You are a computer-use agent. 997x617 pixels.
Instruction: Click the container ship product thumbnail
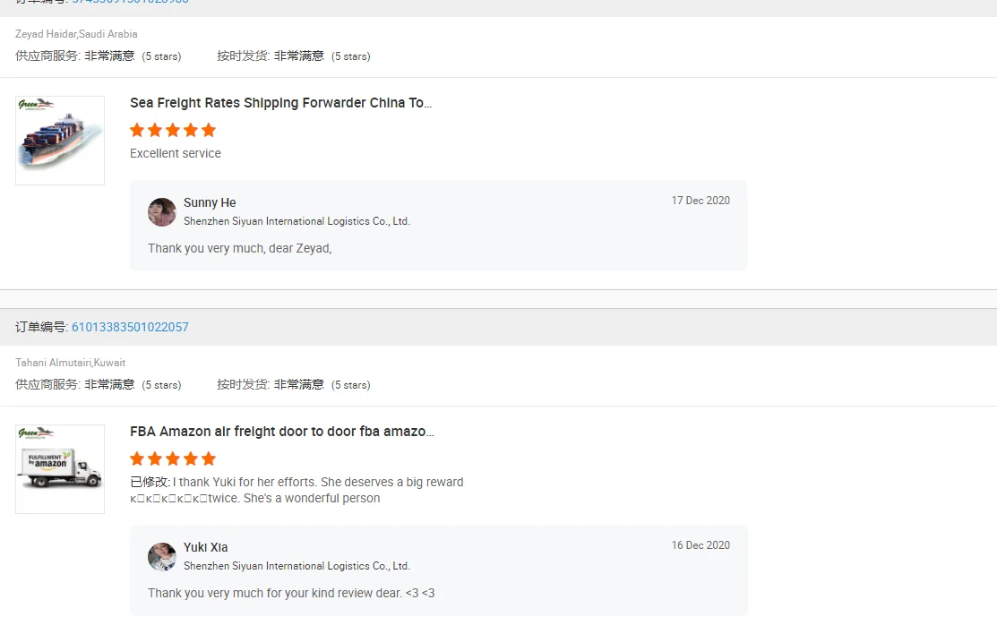coord(60,141)
